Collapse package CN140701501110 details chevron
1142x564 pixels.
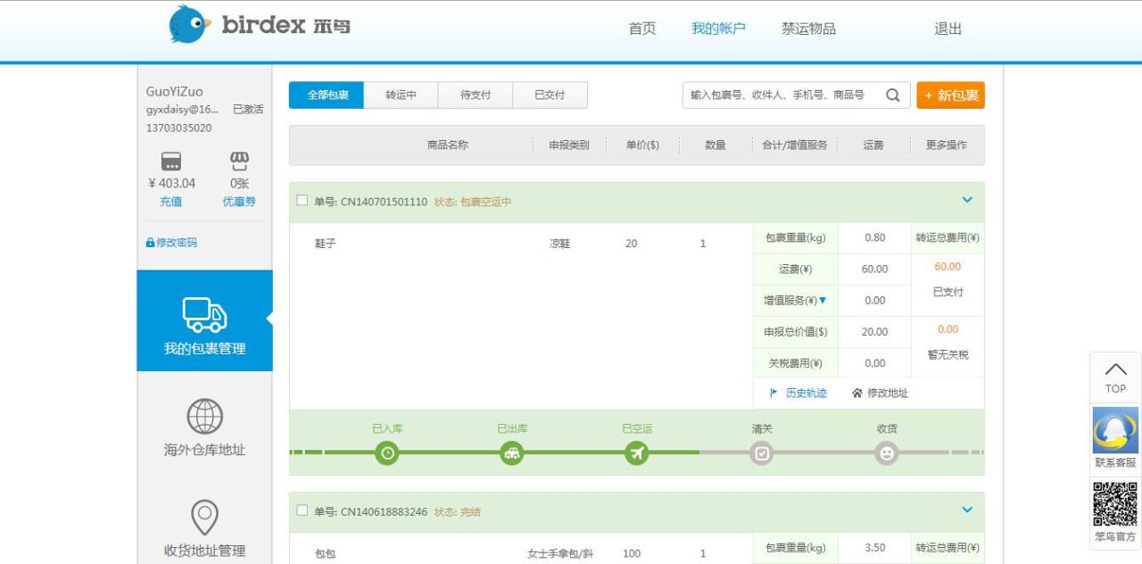967,200
